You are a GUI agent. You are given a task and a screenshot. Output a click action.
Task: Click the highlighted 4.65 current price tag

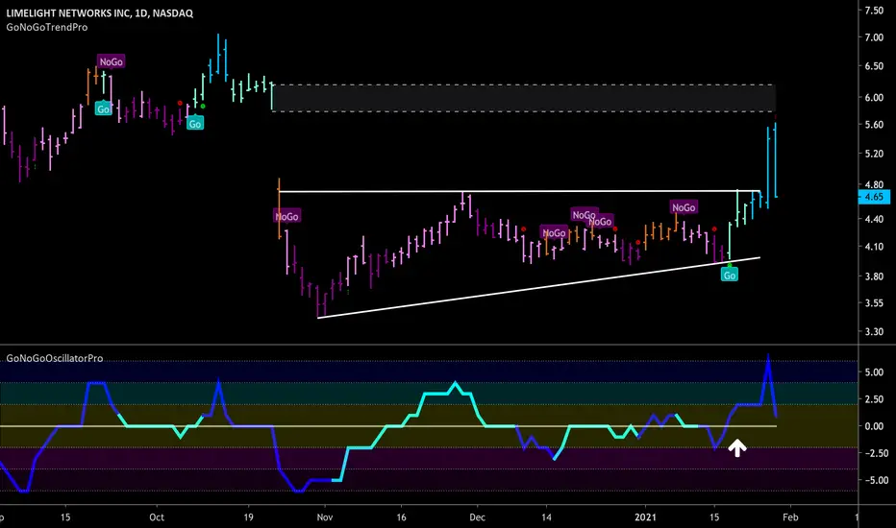(874, 197)
